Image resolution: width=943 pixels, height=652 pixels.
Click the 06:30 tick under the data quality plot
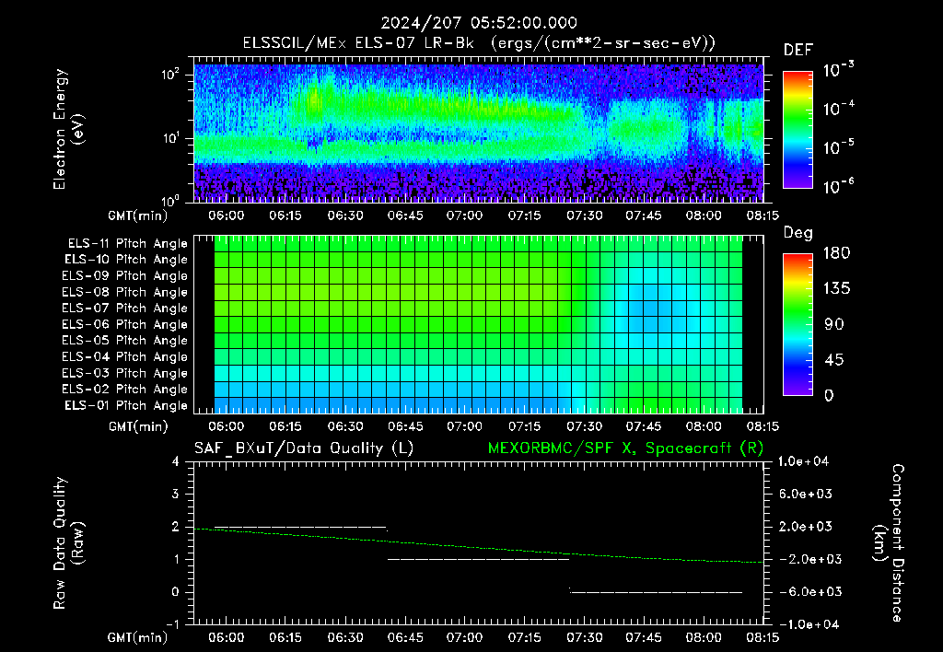coord(345,637)
